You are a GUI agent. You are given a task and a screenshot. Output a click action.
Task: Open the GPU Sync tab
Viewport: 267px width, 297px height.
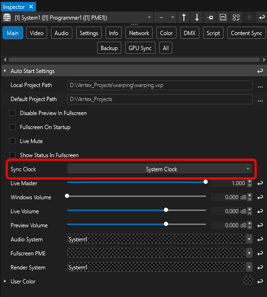[140, 48]
